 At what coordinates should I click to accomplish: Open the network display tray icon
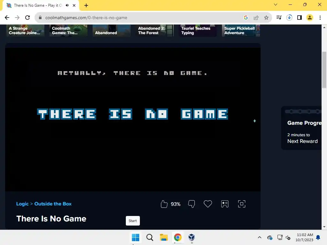[280, 237]
